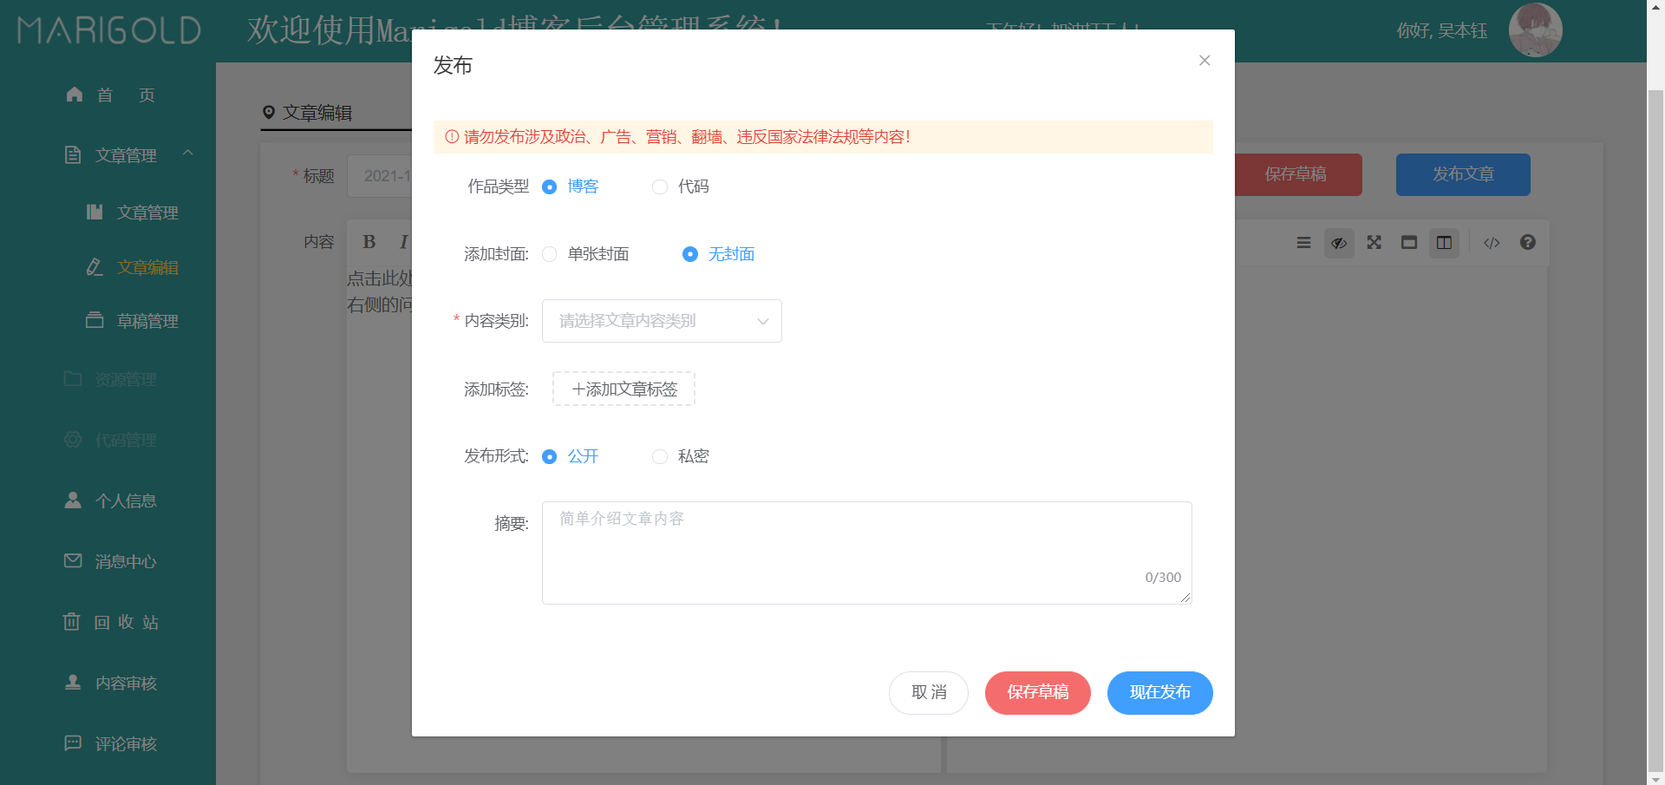Toggle bold formatting in the editor
Viewport: 1665px width, 785px height.
(x=369, y=242)
